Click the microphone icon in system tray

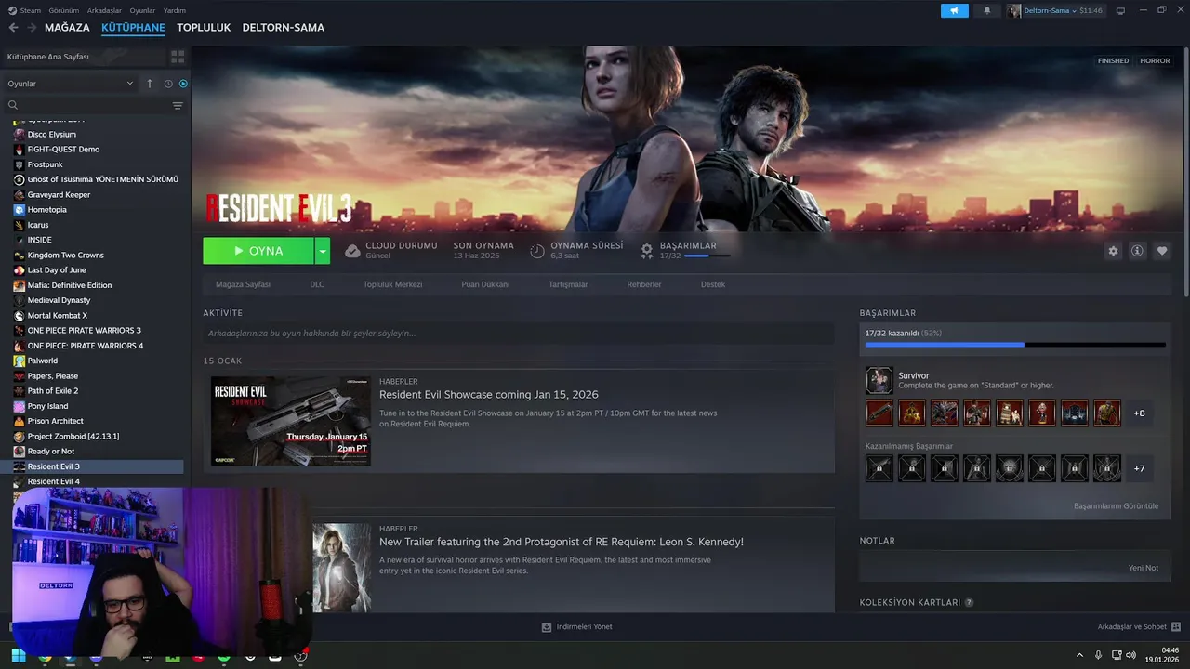pyautogui.click(x=1099, y=655)
